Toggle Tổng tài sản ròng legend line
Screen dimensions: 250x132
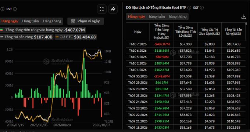(26, 37)
